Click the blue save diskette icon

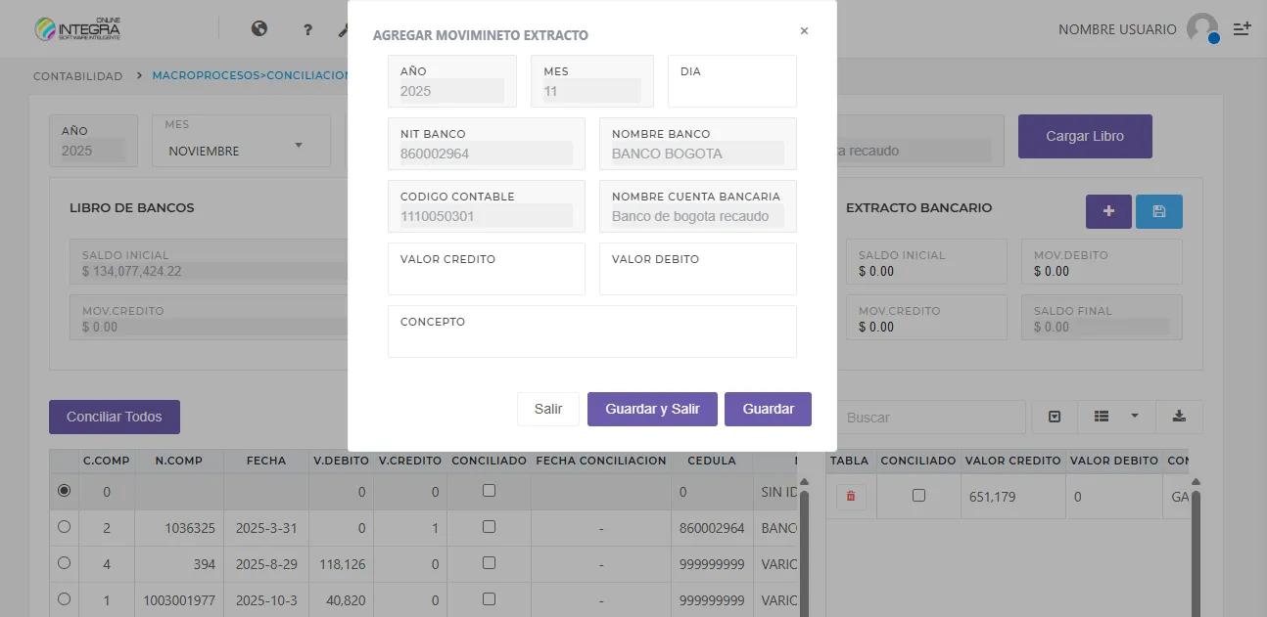[x=1159, y=212]
